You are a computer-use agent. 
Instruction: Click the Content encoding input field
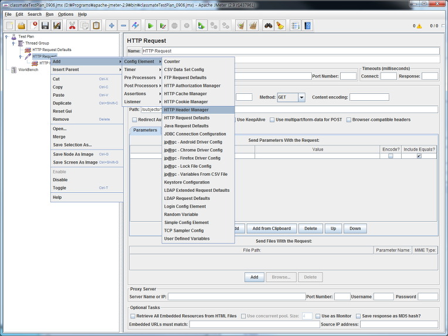click(x=369, y=97)
